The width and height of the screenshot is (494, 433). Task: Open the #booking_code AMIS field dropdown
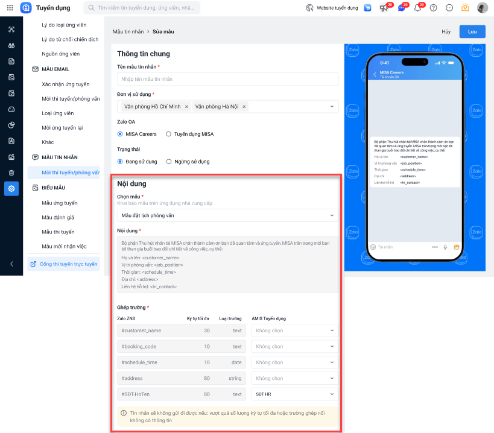[x=295, y=346]
